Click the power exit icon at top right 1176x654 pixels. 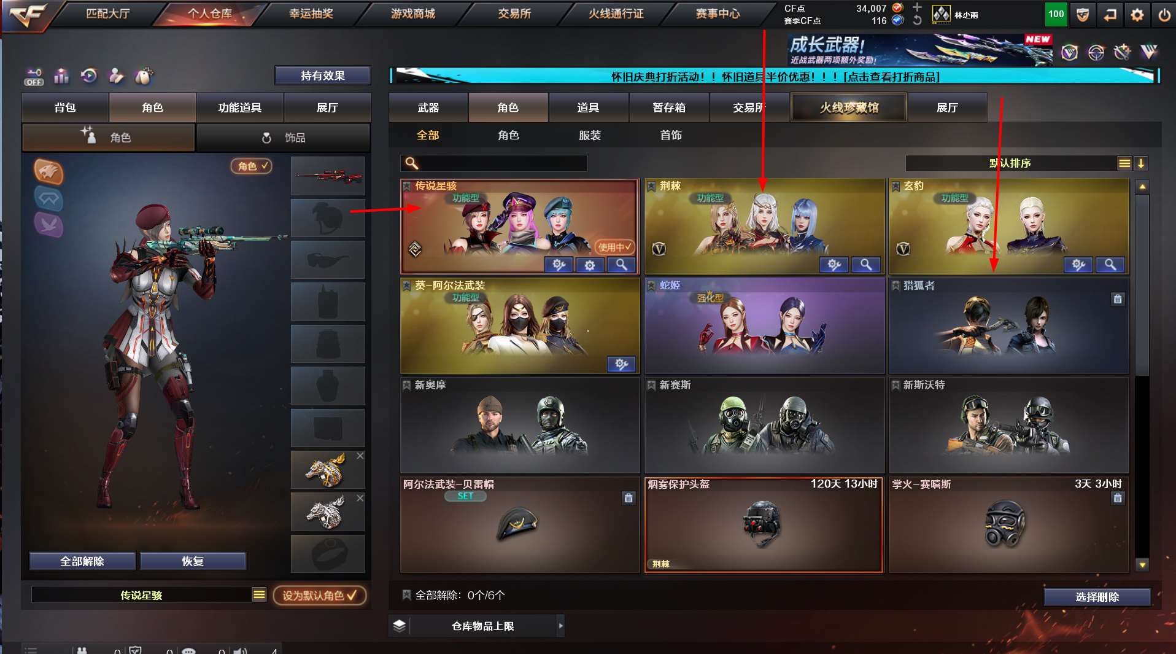1163,15
